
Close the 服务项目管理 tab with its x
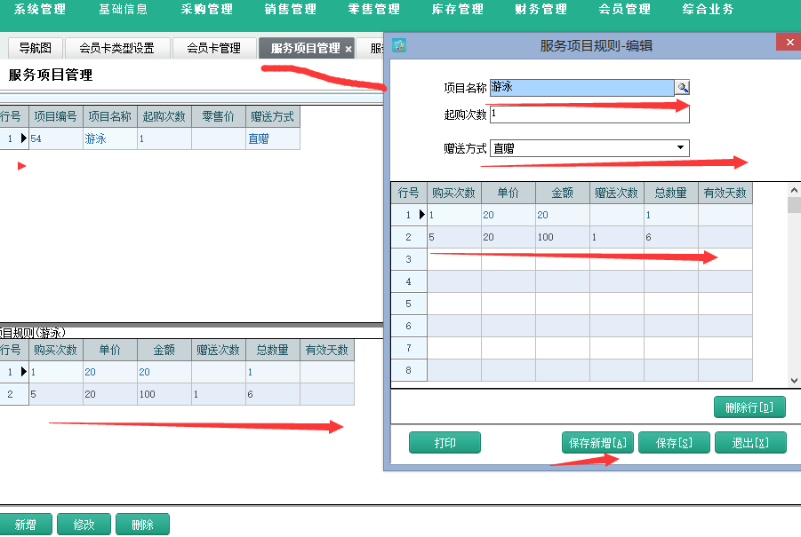coord(348,49)
